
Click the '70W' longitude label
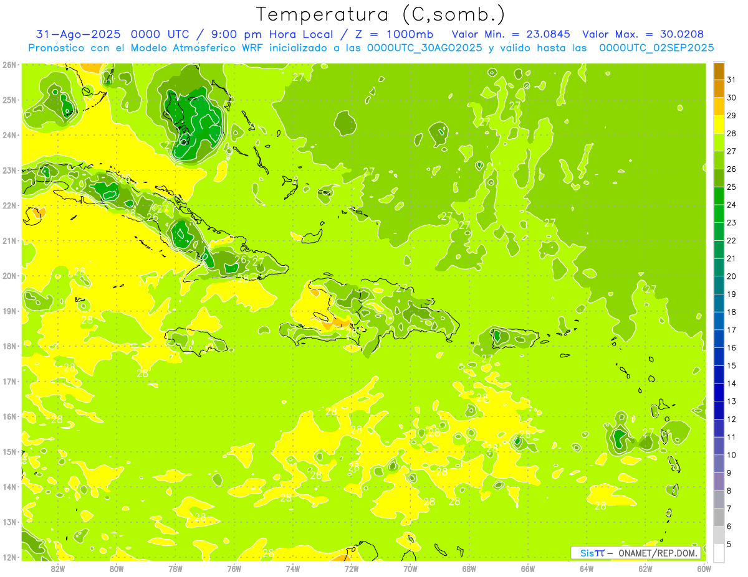(x=410, y=568)
